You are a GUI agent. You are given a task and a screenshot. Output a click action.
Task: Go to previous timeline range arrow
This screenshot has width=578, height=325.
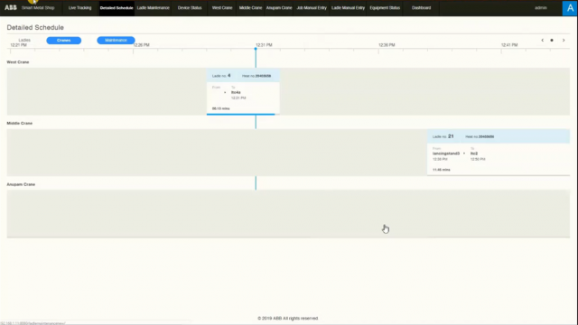(x=542, y=40)
